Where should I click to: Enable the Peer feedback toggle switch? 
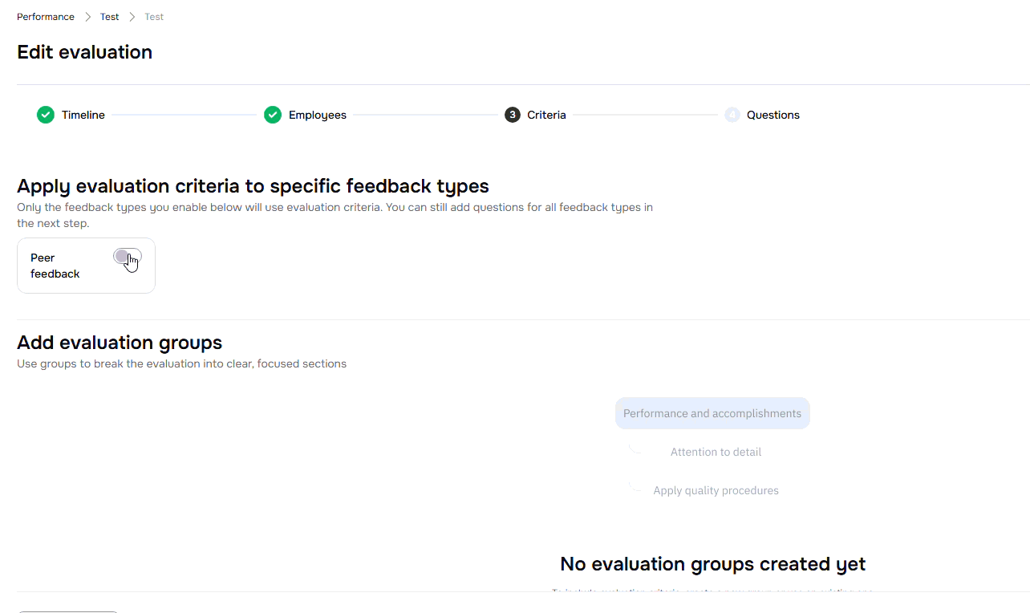pyautogui.click(x=128, y=257)
